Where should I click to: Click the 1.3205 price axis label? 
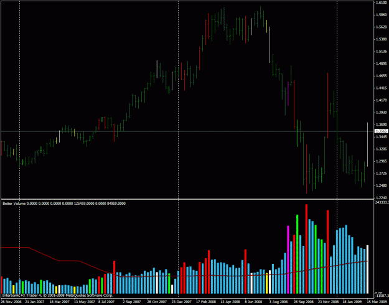[382, 149]
